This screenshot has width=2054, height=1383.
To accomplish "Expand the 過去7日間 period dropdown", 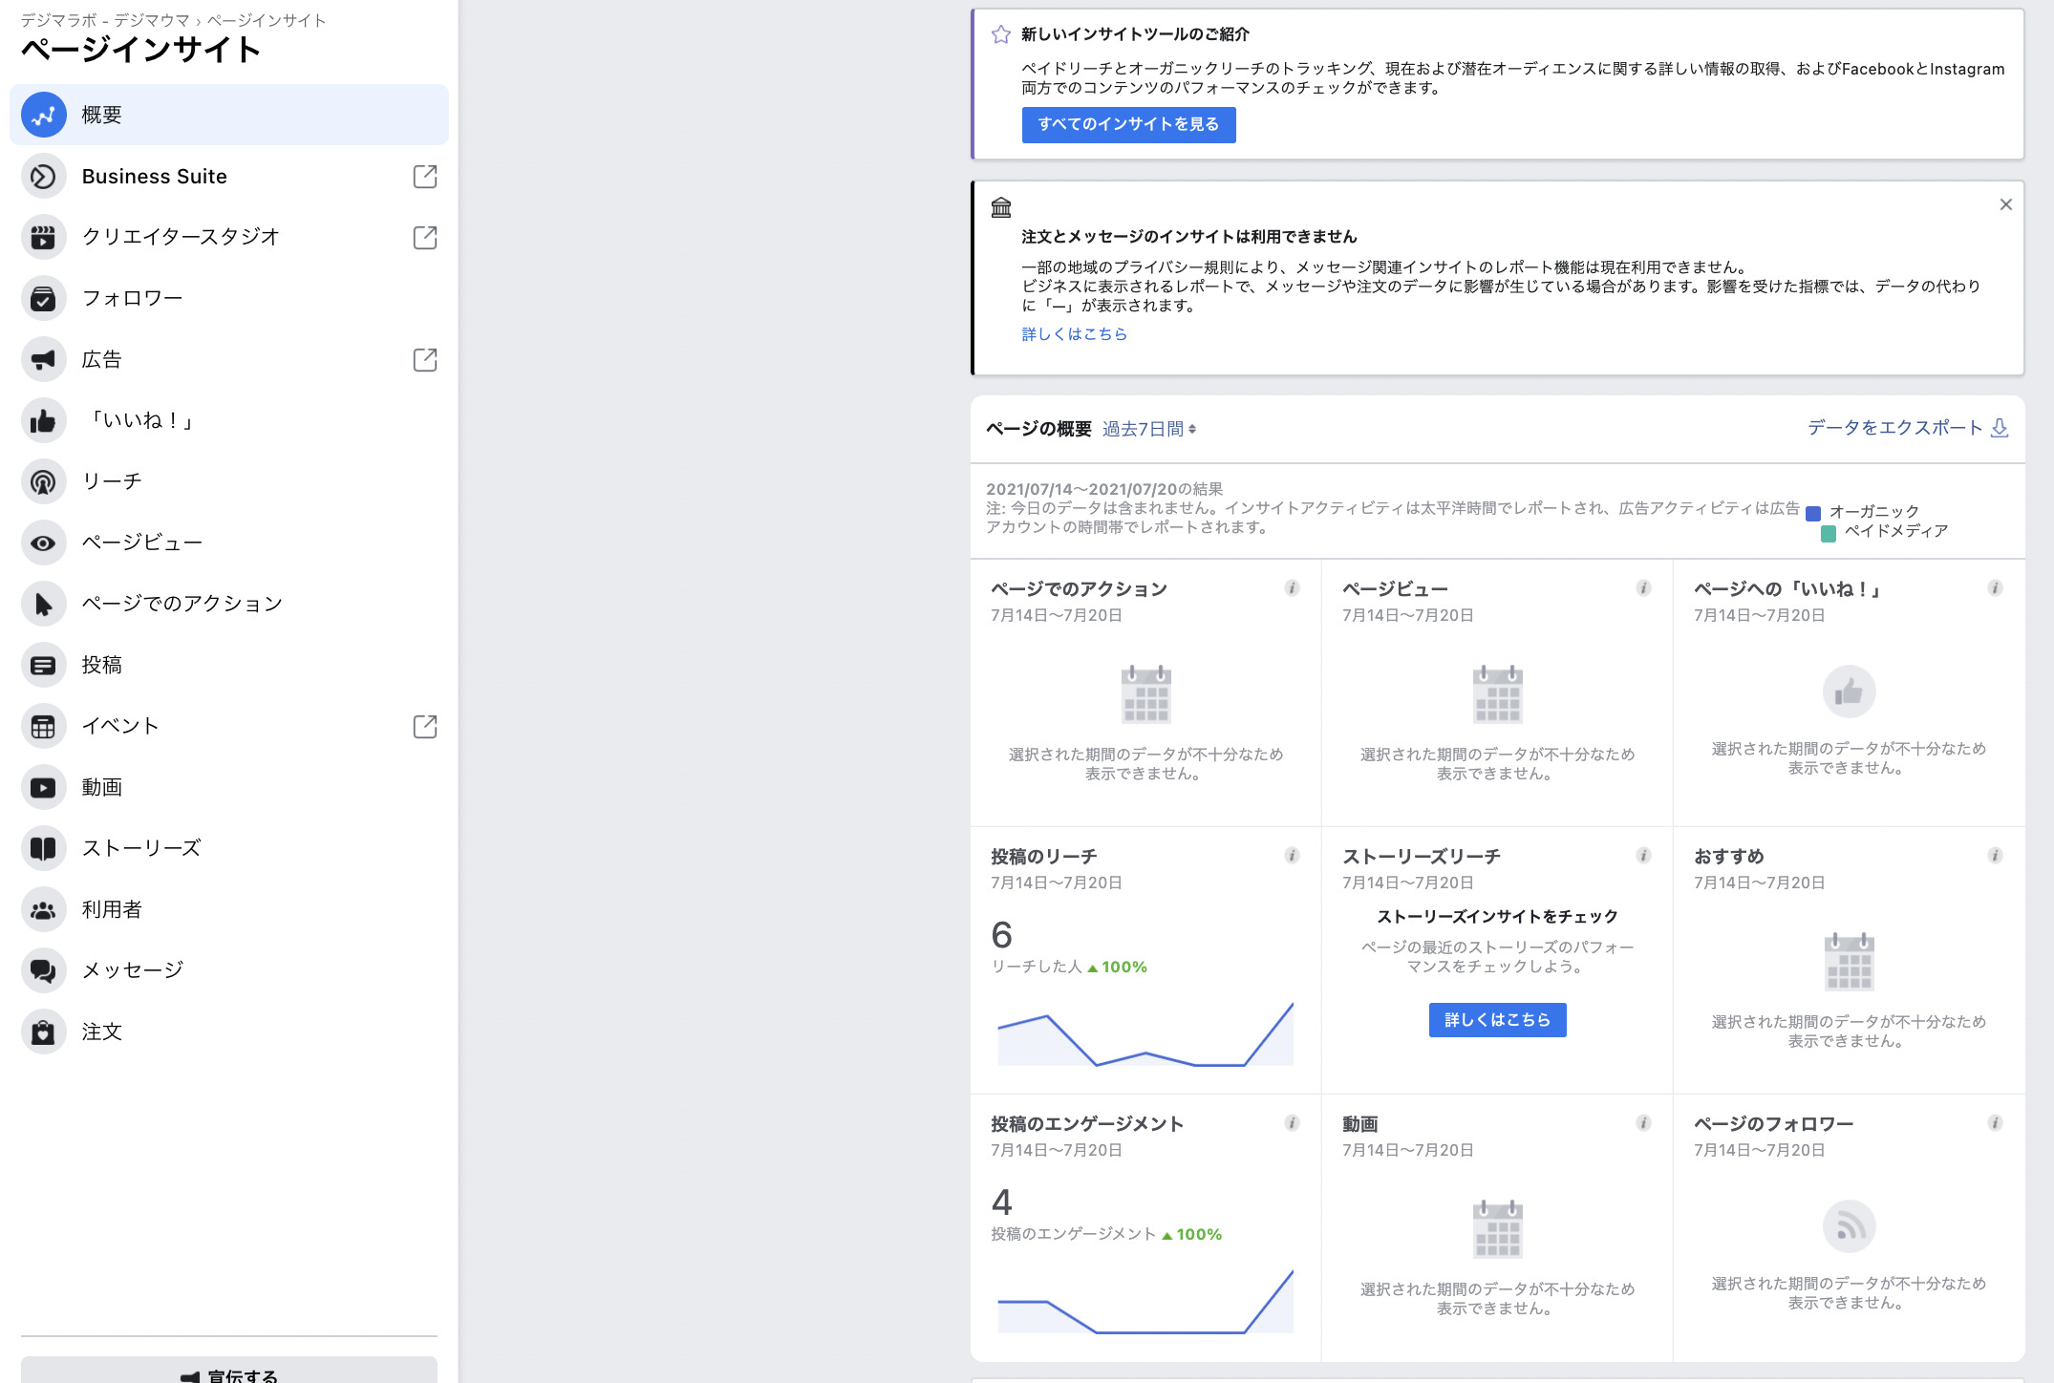I will click(x=1148, y=430).
